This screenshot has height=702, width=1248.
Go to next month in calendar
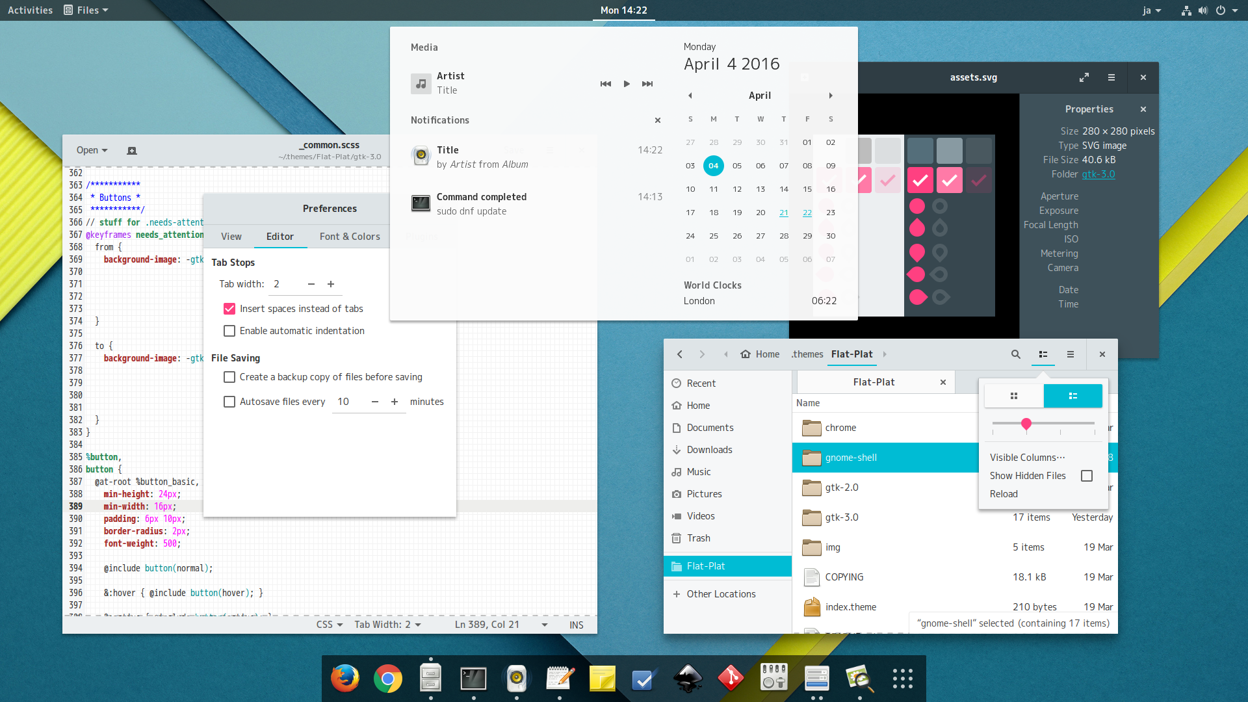831,96
